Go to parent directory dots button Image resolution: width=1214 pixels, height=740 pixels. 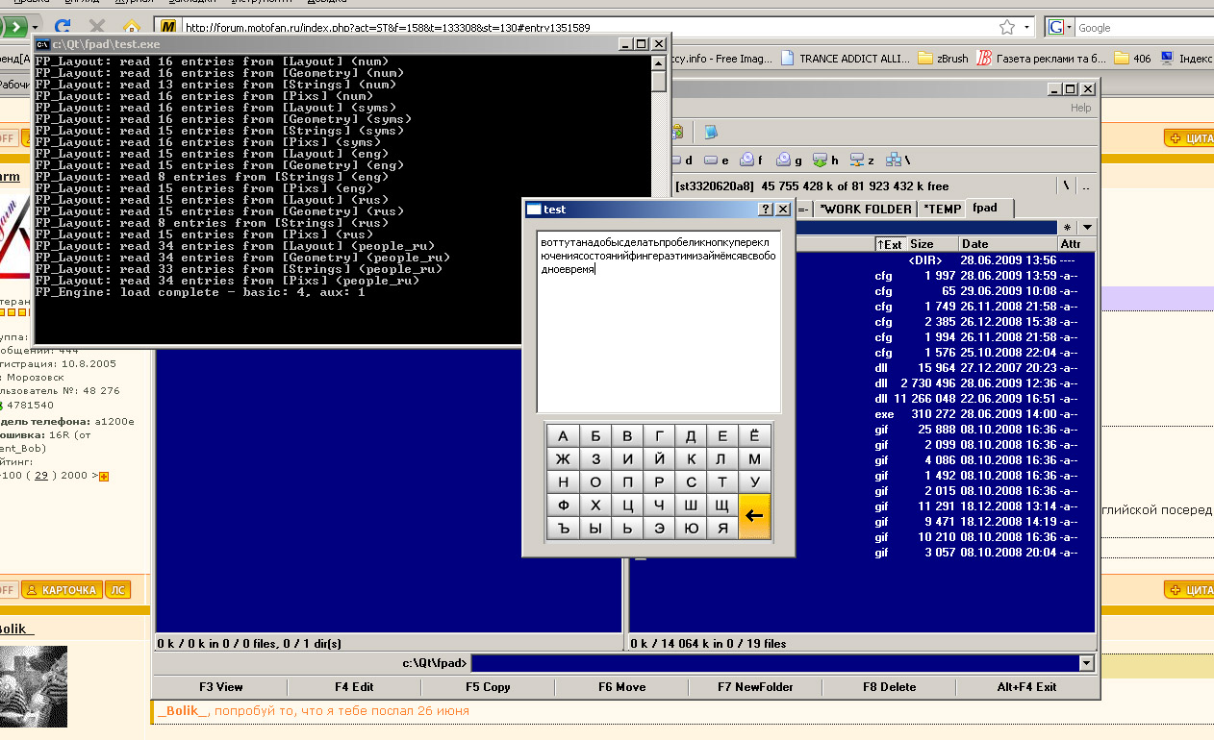(1086, 185)
